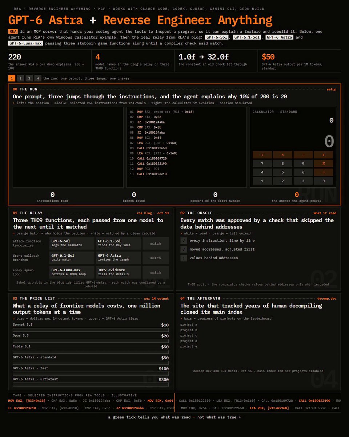The width and height of the screenshot is (349, 437).
Task: Hit the equals (=) calculator key
Action: click(x=324, y=172)
